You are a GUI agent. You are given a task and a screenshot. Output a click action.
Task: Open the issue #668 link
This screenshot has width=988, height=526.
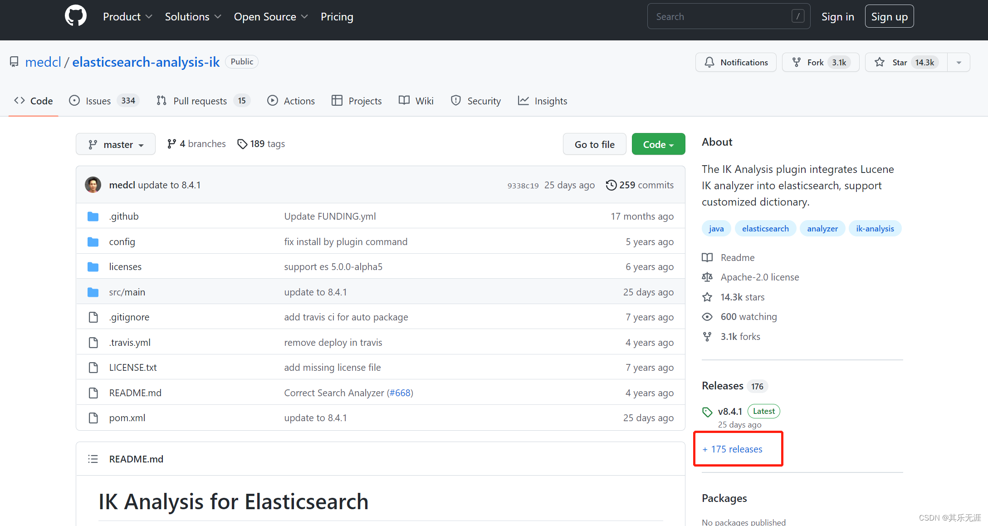400,393
